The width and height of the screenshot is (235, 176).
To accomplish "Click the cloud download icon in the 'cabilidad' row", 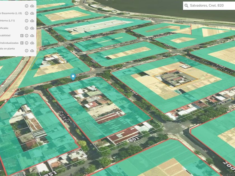I will pyautogui.click(x=32, y=36).
